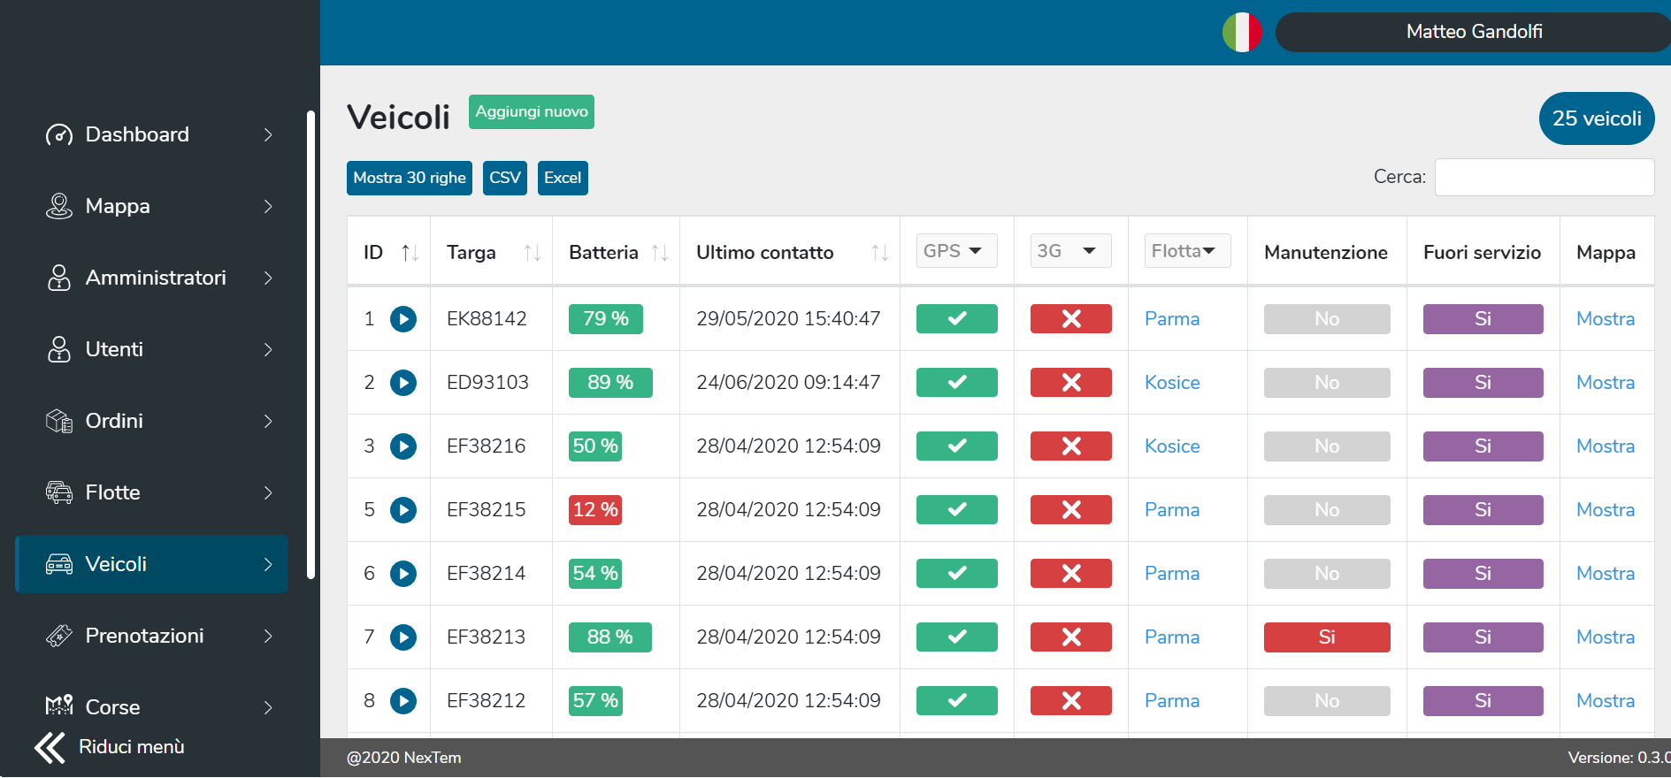Click the Riduci menù double-arrow icon

[x=50, y=747]
